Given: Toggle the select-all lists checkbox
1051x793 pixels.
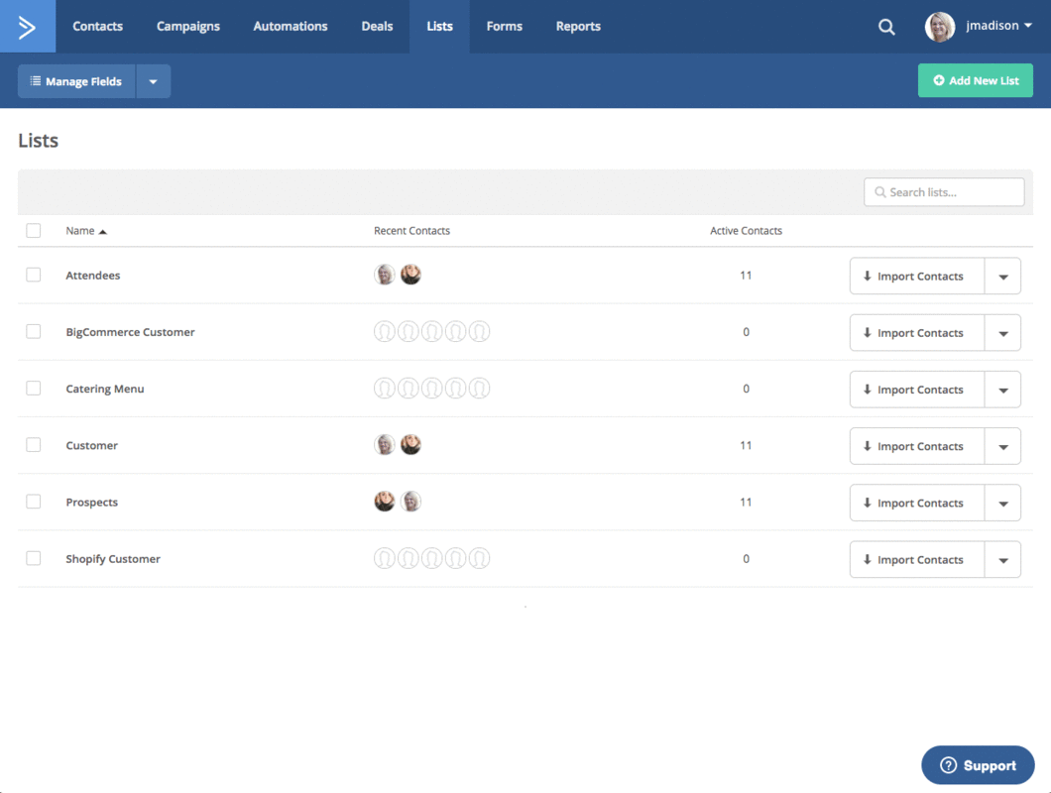Looking at the screenshot, I should coord(34,231).
